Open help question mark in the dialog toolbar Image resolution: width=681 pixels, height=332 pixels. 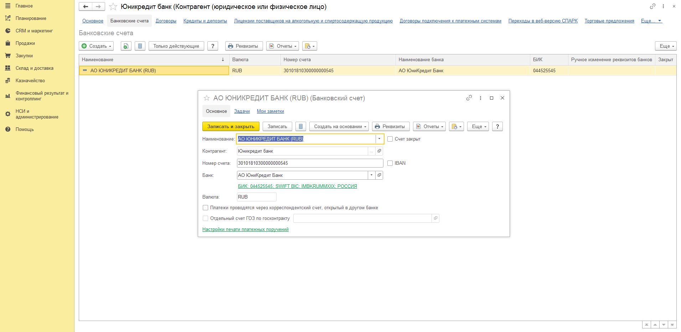click(x=497, y=127)
